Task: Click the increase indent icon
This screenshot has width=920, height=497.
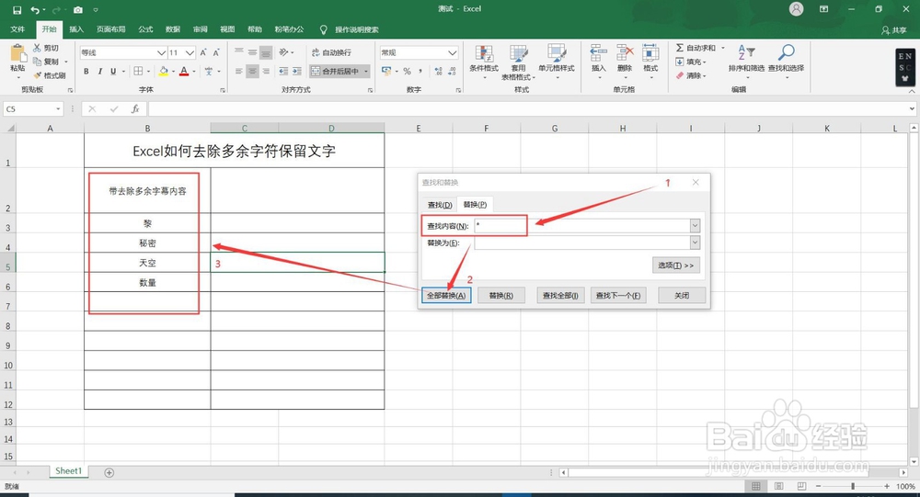Action: click(297, 71)
